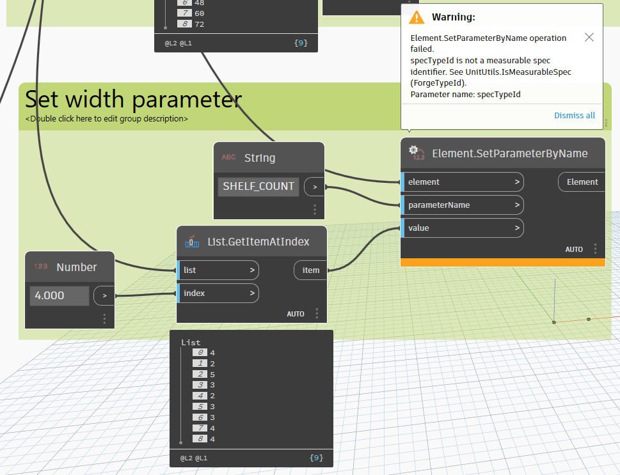Select the value input port
This screenshot has height=475, width=620.
(x=462, y=228)
